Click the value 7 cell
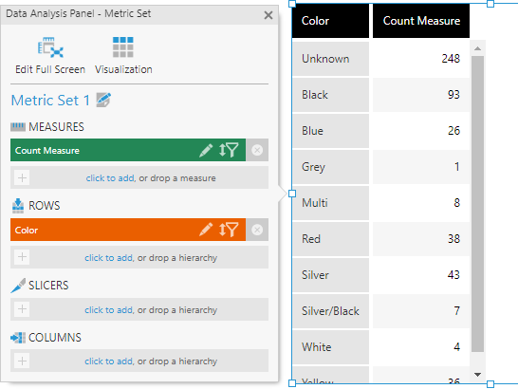 (421, 310)
